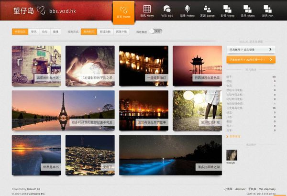Click the wzdiyb username below avatar
Image resolution: width=287 pixels, height=196 pixels.
[231, 163]
